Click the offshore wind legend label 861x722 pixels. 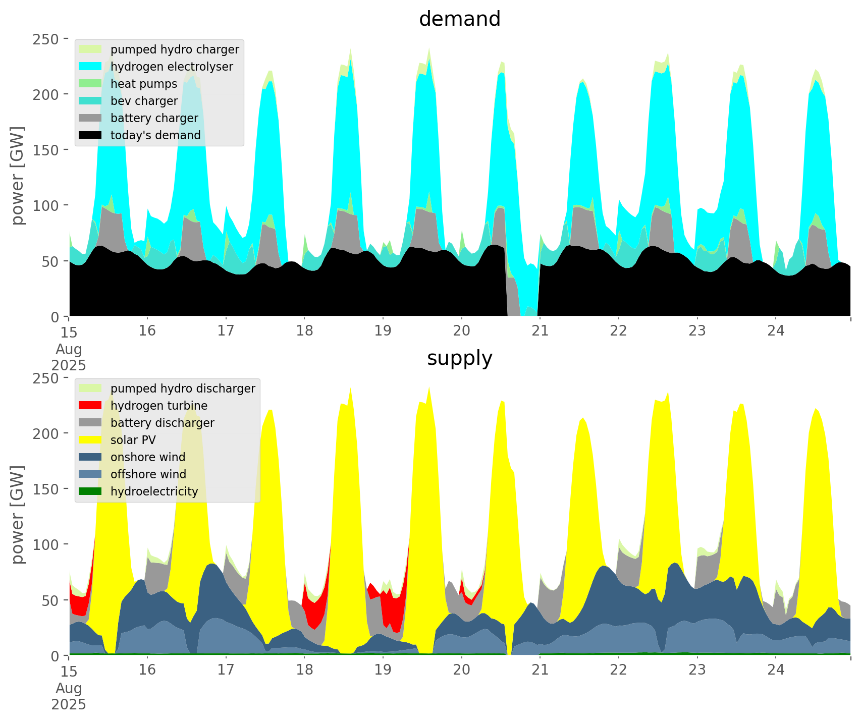click(148, 474)
